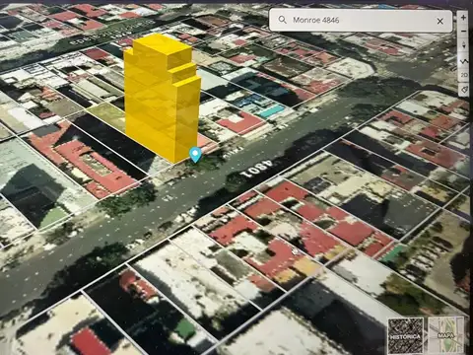
Task: Select the MAPA basemap thumbnail
Action: pos(446,335)
